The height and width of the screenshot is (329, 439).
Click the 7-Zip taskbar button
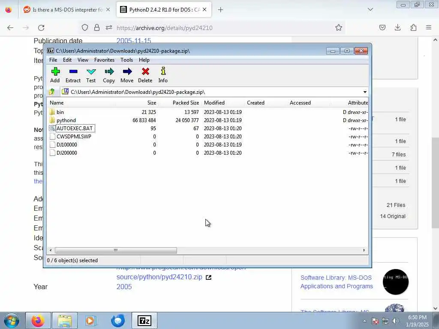[x=144, y=320]
